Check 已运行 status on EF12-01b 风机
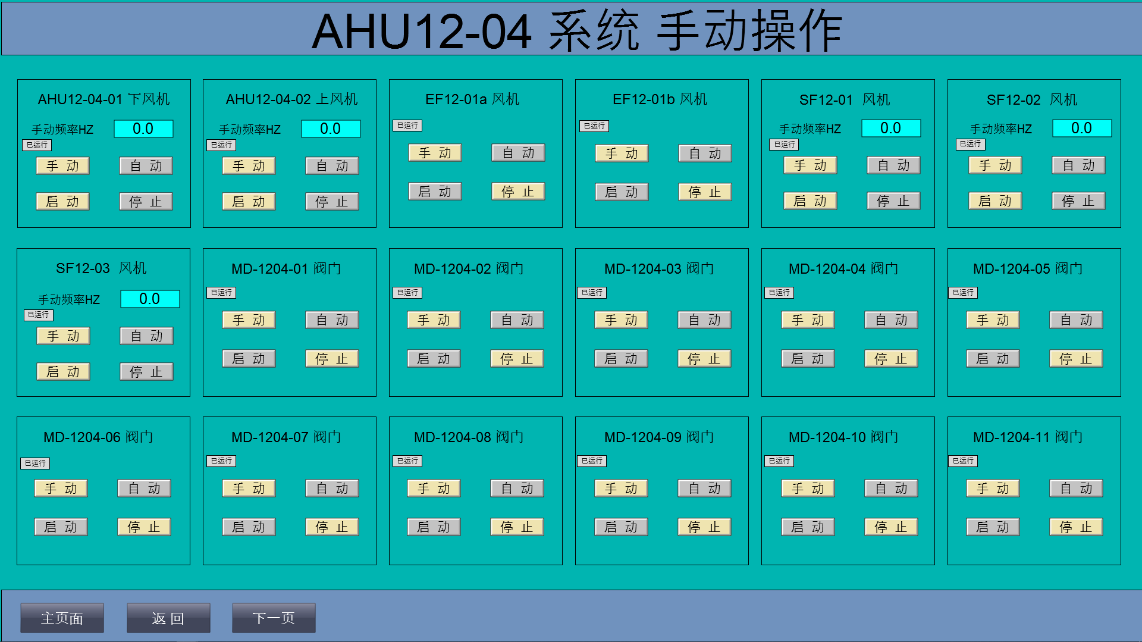Viewport: 1142px width, 642px height. 594,126
